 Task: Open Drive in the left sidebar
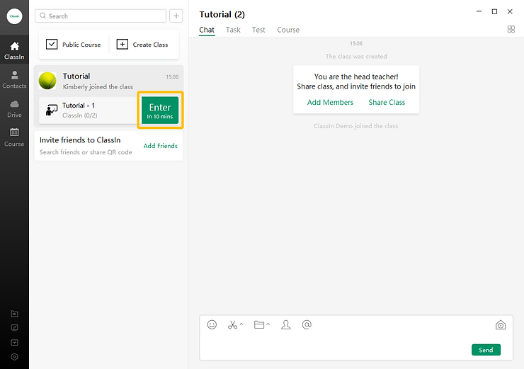coord(14,108)
